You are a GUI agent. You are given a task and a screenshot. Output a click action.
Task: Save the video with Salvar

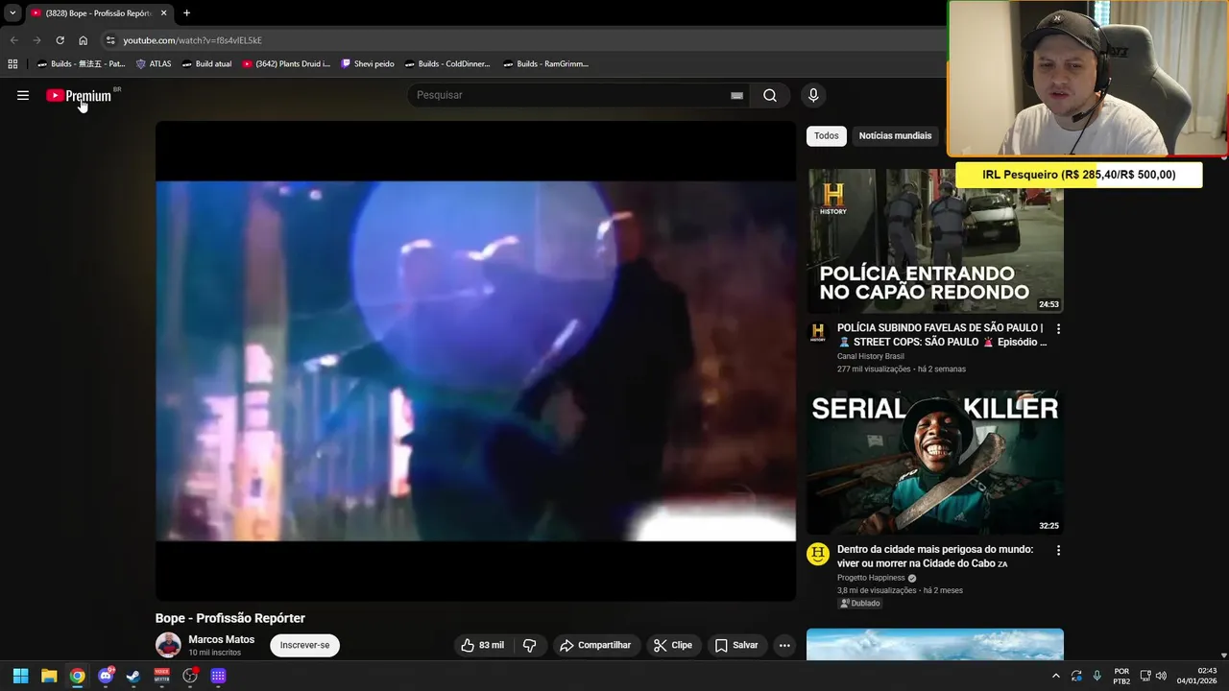(736, 645)
